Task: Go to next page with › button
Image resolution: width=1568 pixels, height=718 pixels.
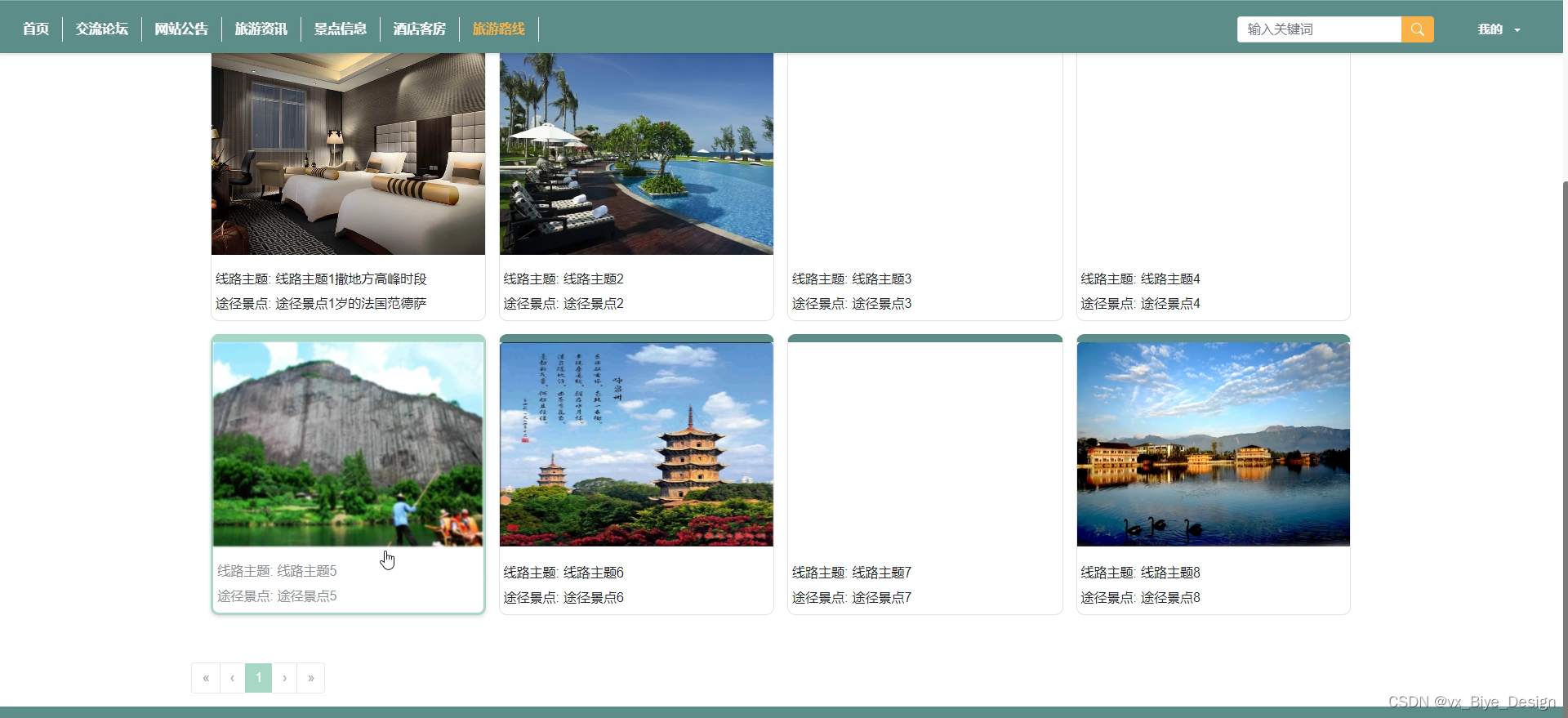Action: tap(285, 678)
